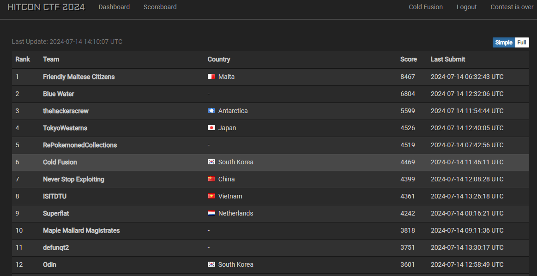
Task: Click the Vietnam flag icon
Action: pyautogui.click(x=211, y=196)
